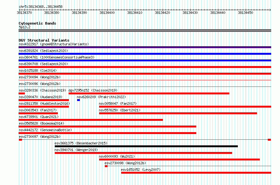Open esv2730094 (Wong2012b) variant label

click(x=40, y=77)
